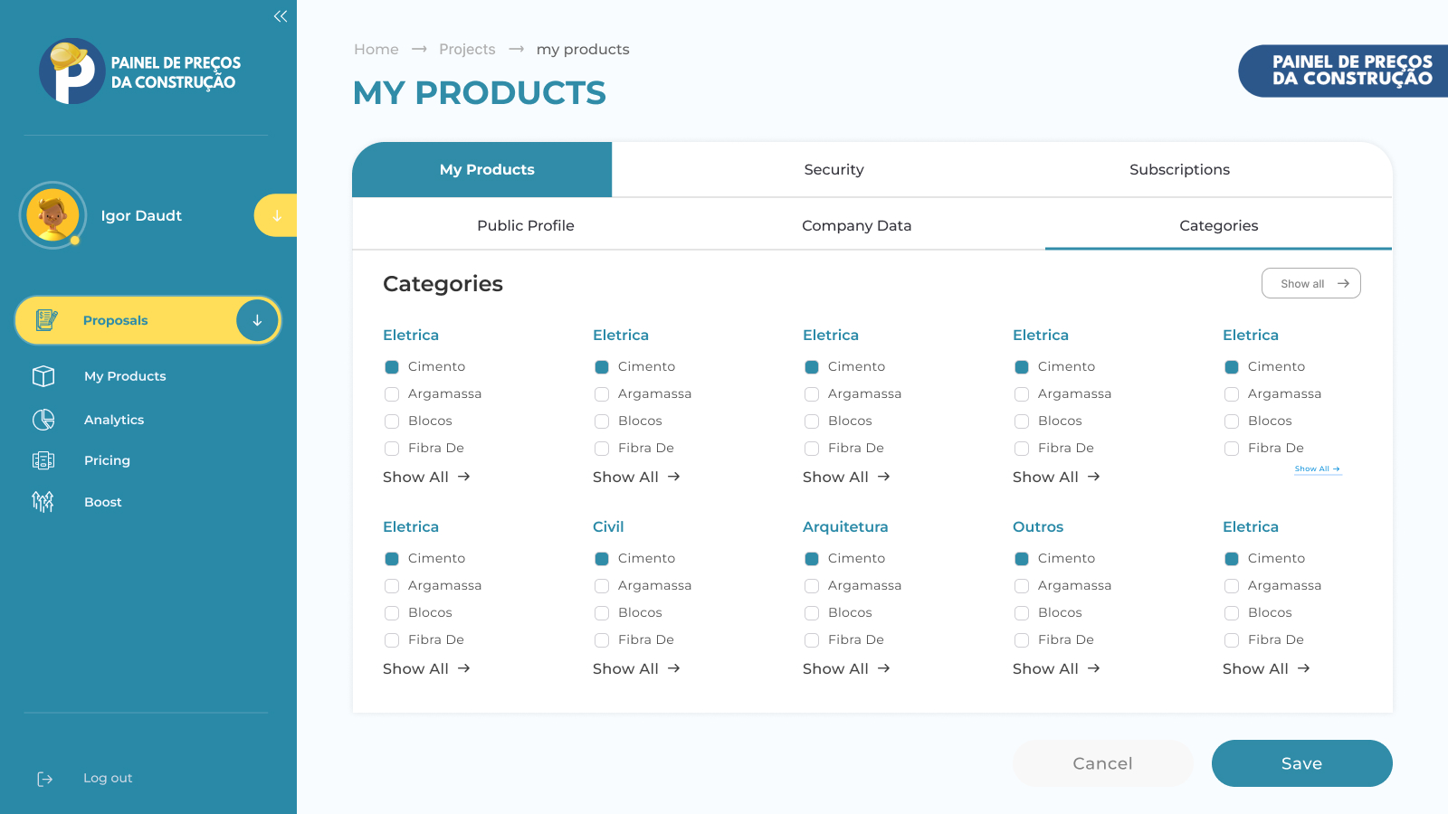
Task: Click the Boost icon in sidebar
Action: [43, 501]
